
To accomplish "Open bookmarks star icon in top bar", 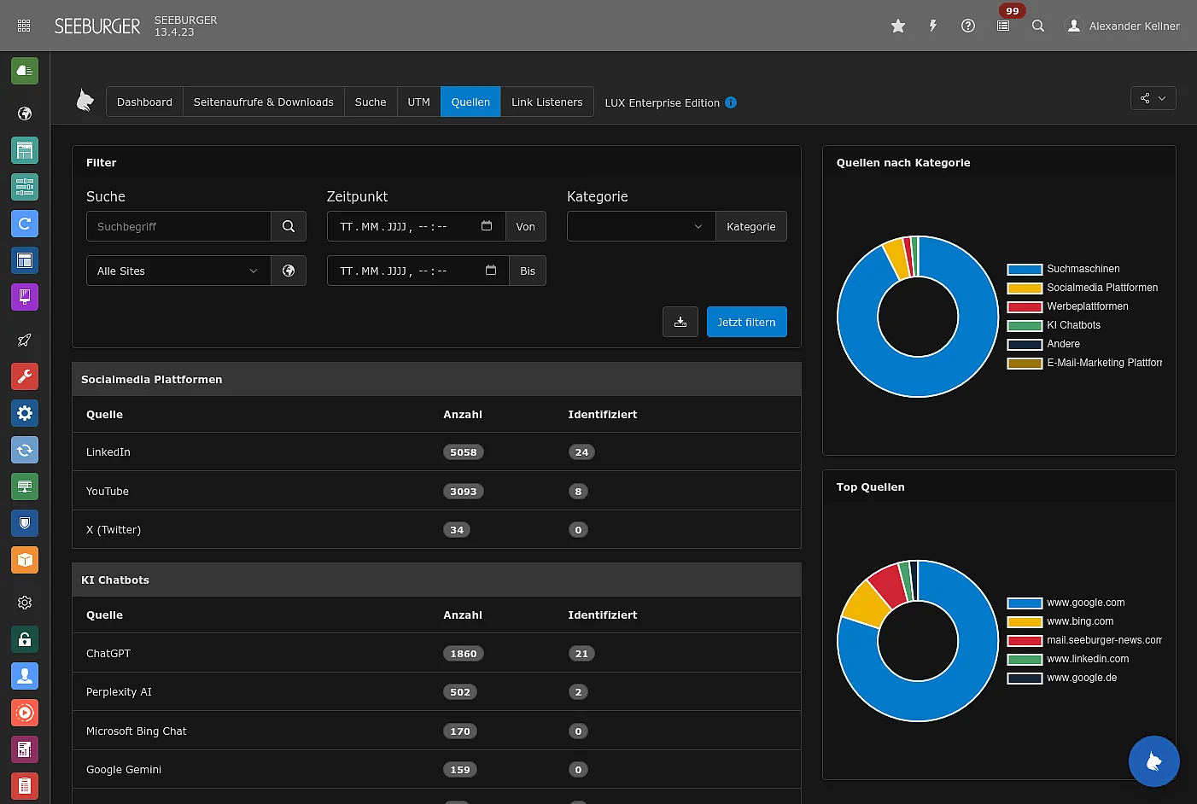I will point(898,26).
